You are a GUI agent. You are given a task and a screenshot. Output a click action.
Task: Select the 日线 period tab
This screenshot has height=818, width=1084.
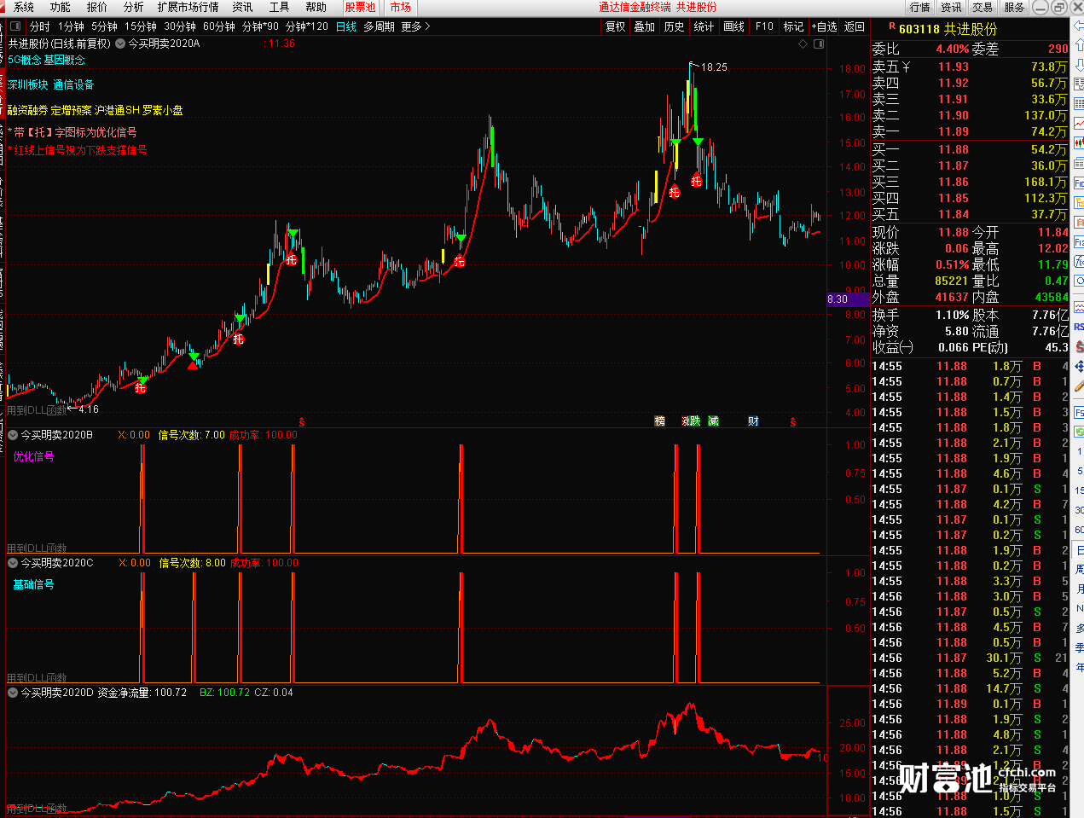point(346,26)
